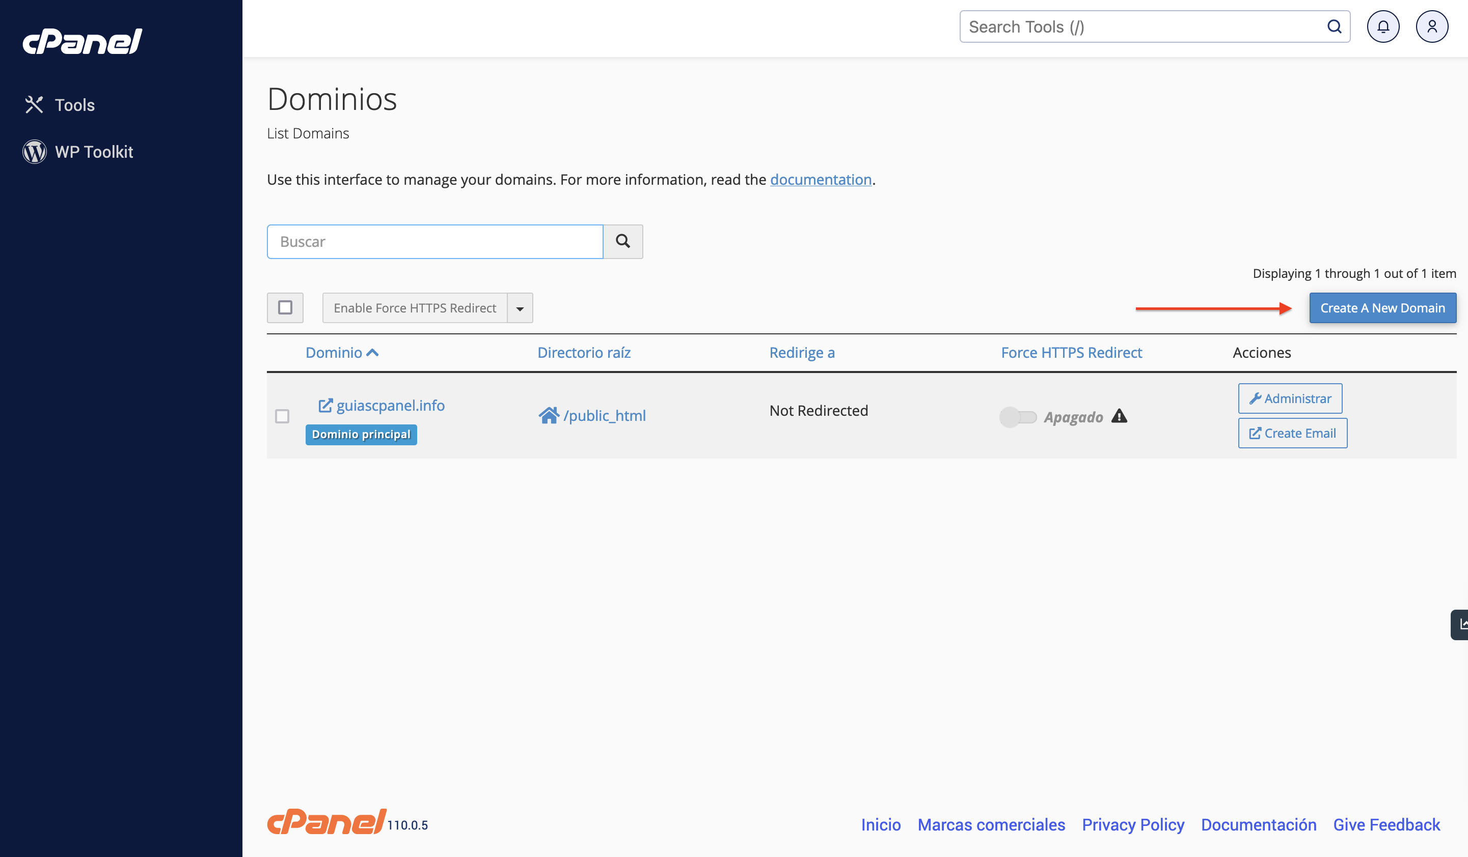Image resolution: width=1468 pixels, height=857 pixels.
Task: Sort by Directorio raíz column
Action: (584, 353)
